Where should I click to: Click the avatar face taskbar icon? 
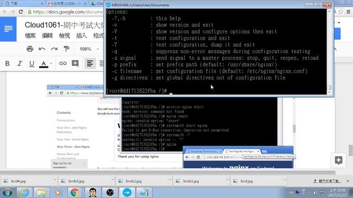pyautogui.click(x=93, y=193)
